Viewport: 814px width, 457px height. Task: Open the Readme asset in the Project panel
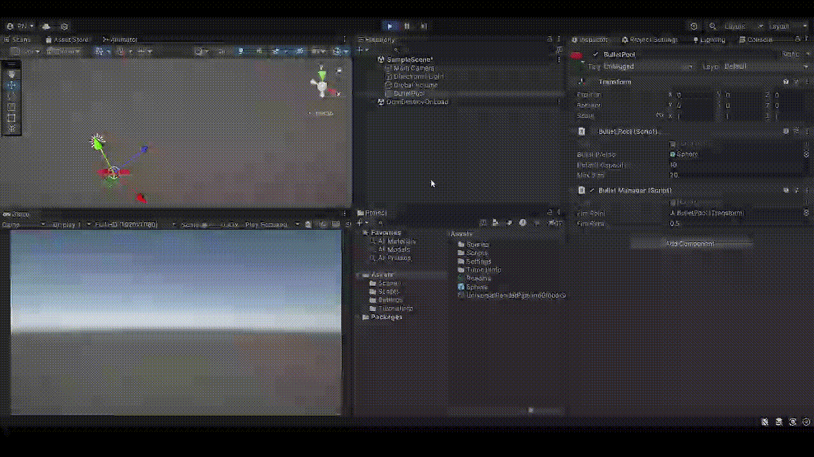(477, 278)
